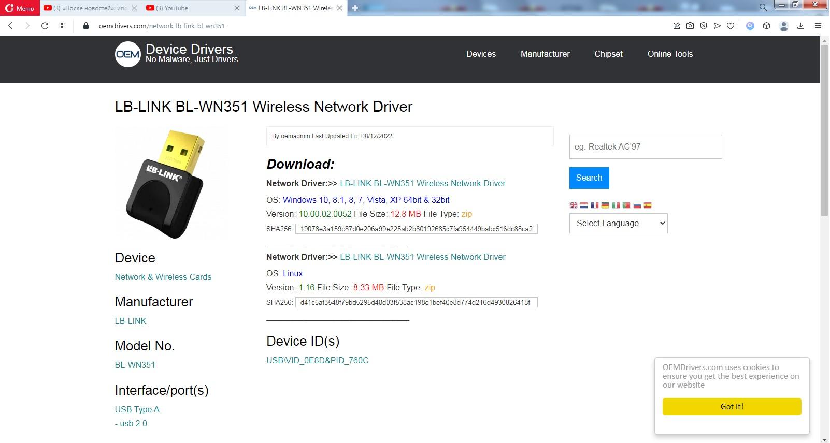Open the LB-LINK manufacturer link
Screen dimensions: 830x443
pos(131,321)
